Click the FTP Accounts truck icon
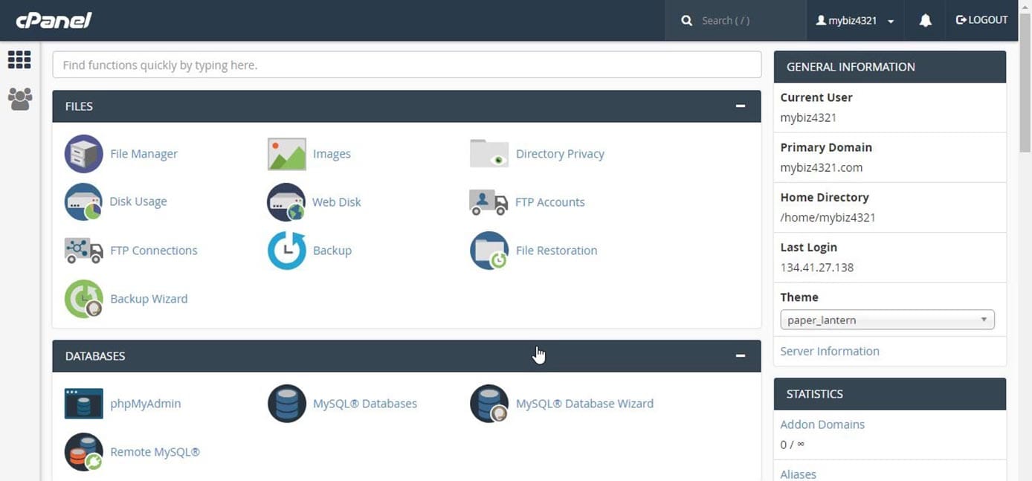Viewport: 1032px width, 481px height. point(488,202)
